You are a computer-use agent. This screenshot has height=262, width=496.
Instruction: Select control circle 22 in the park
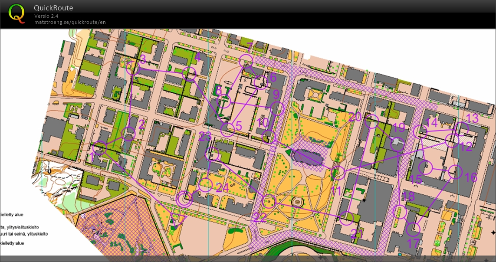point(269,202)
